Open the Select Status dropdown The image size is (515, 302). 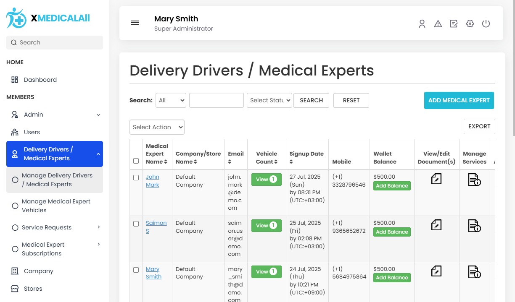269,100
